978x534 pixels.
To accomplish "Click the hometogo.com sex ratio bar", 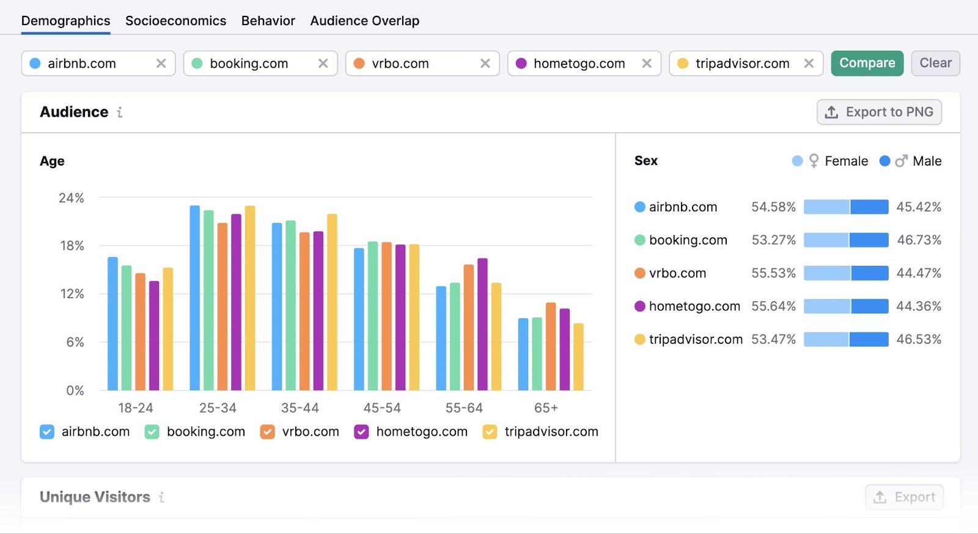I will [x=846, y=306].
